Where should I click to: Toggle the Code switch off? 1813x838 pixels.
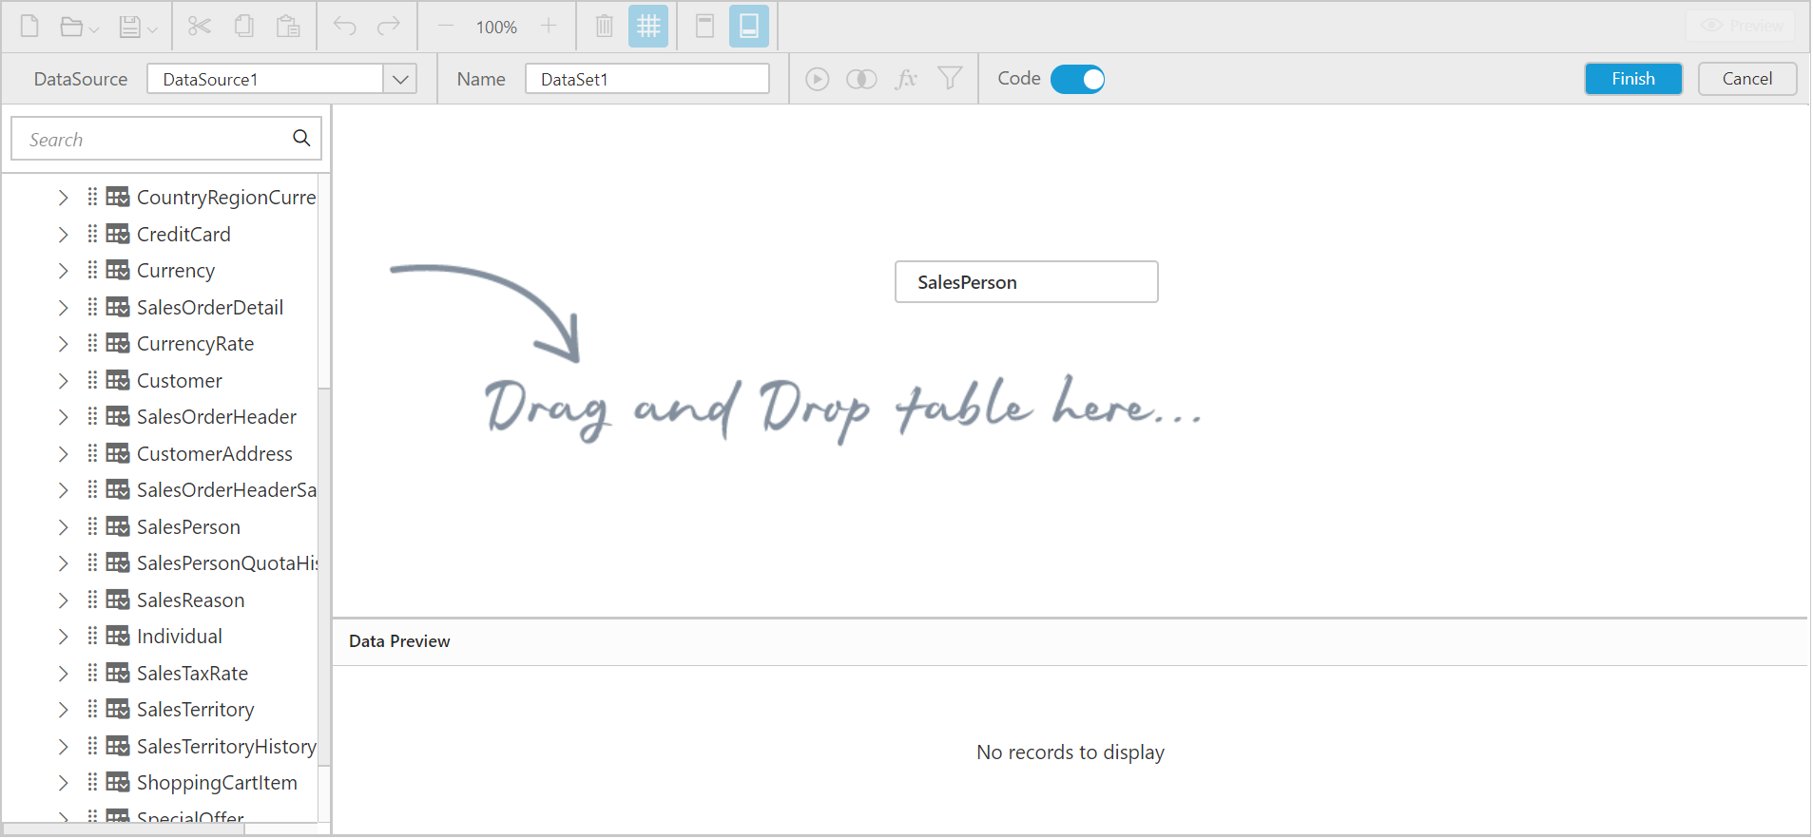(1077, 79)
